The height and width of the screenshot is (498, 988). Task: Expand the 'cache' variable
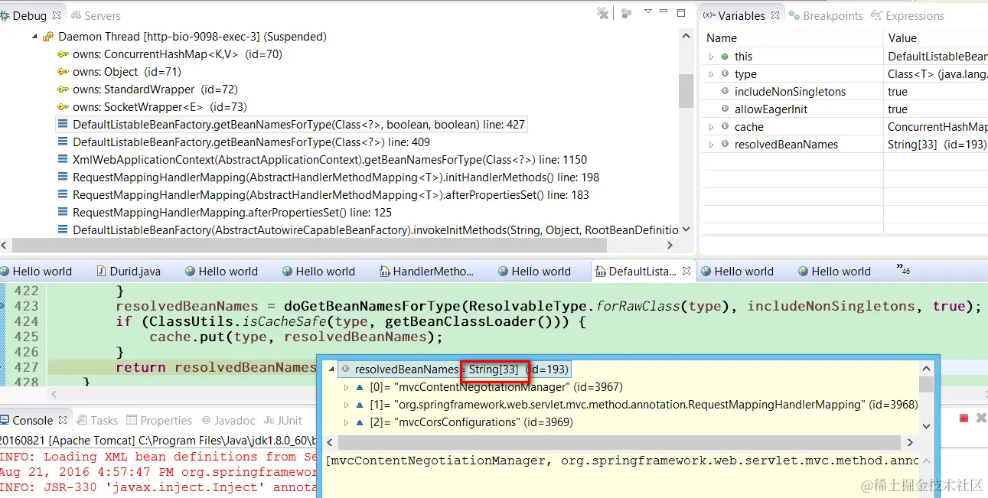[711, 127]
